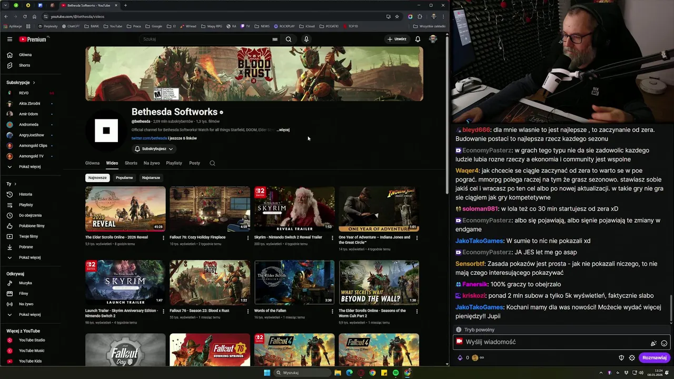Open the AngryJoeShow subscription channel

(x=31, y=135)
